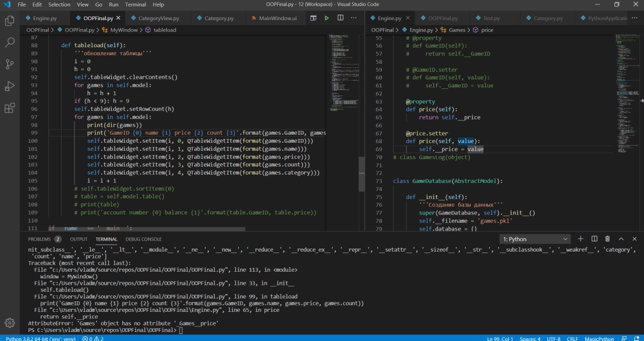Toggle the Problems panel via errors/warnings indicator
The height and width of the screenshot is (341, 644).
[93, 338]
